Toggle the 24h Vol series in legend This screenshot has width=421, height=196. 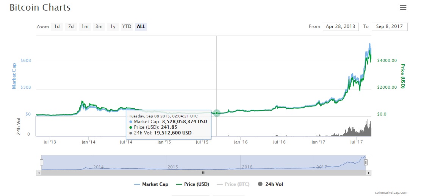pos(270,184)
